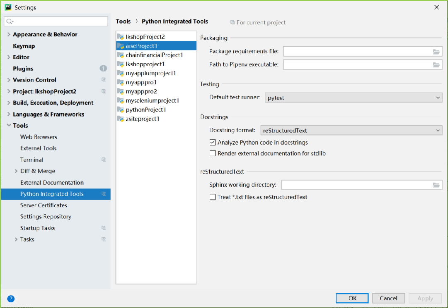Enable Render external documentation for stdlib
The height and width of the screenshot is (308, 448).
coord(213,153)
